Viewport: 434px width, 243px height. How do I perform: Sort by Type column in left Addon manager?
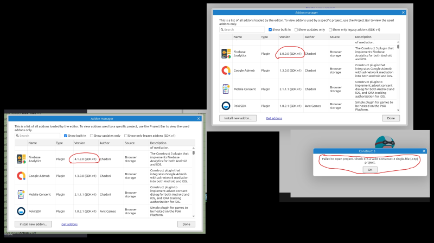[64, 143]
